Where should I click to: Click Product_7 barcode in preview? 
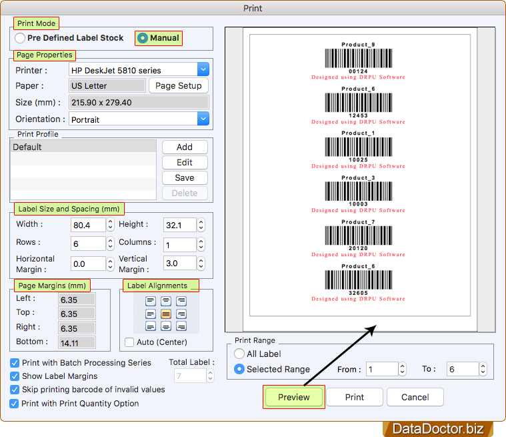(x=358, y=236)
